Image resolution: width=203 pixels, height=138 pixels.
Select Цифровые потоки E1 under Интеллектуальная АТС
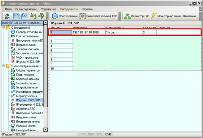pyautogui.click(x=30, y=113)
